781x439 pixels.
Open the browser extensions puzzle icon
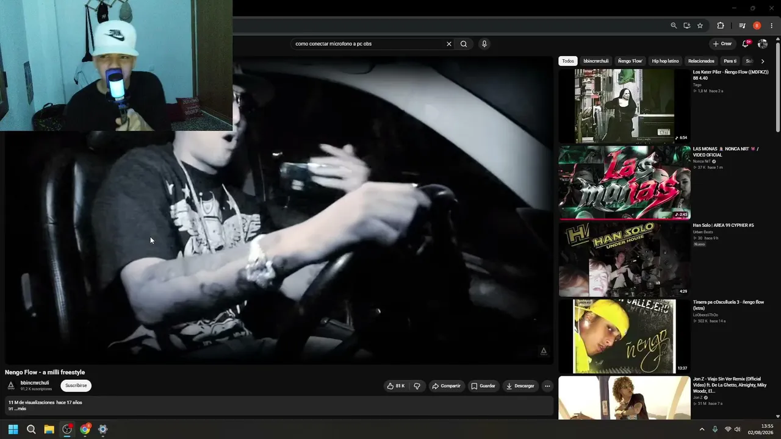click(721, 26)
